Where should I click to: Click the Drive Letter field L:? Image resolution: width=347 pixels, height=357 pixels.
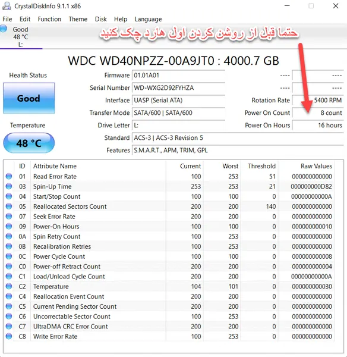tap(178, 126)
